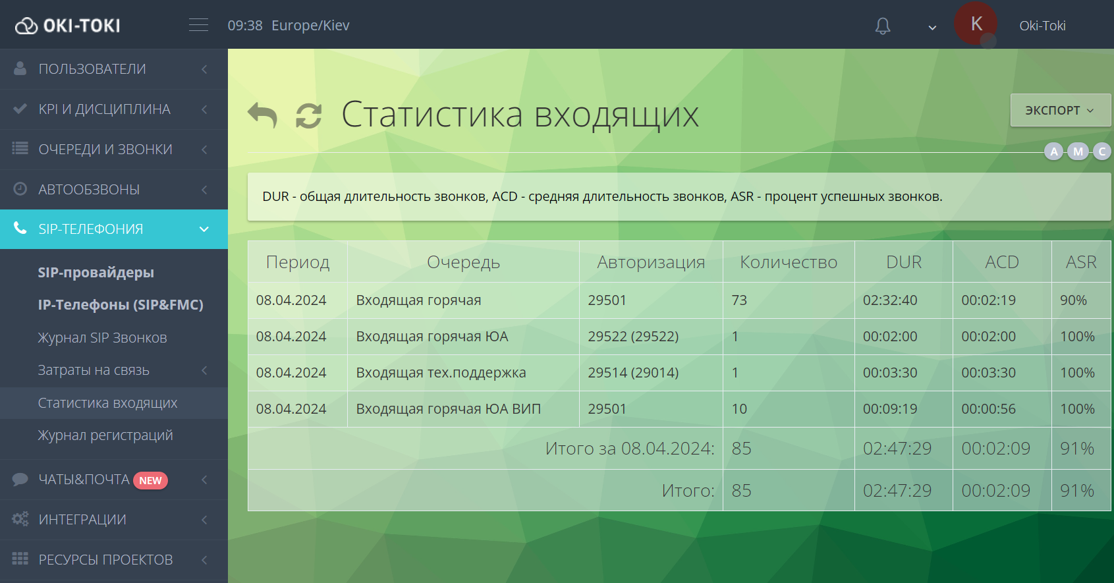Open the ЭКСПОРТ dropdown
This screenshot has width=1114, height=583.
[x=1060, y=110]
